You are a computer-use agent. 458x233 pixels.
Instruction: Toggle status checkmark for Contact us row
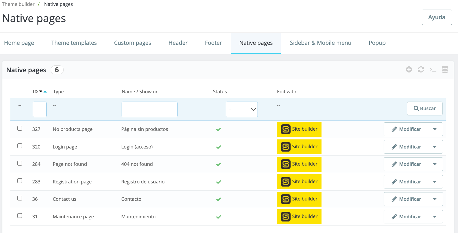219,199
